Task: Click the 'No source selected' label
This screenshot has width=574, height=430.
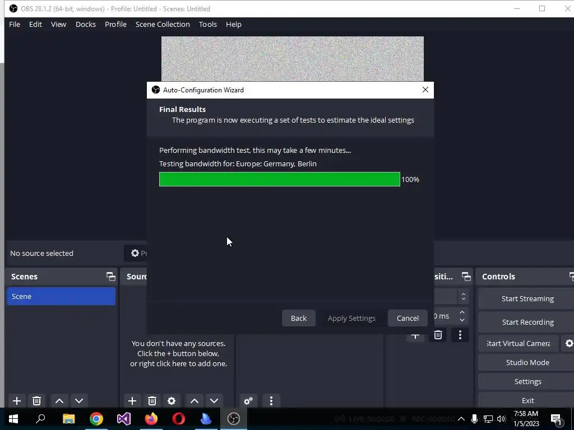Action: (x=41, y=253)
